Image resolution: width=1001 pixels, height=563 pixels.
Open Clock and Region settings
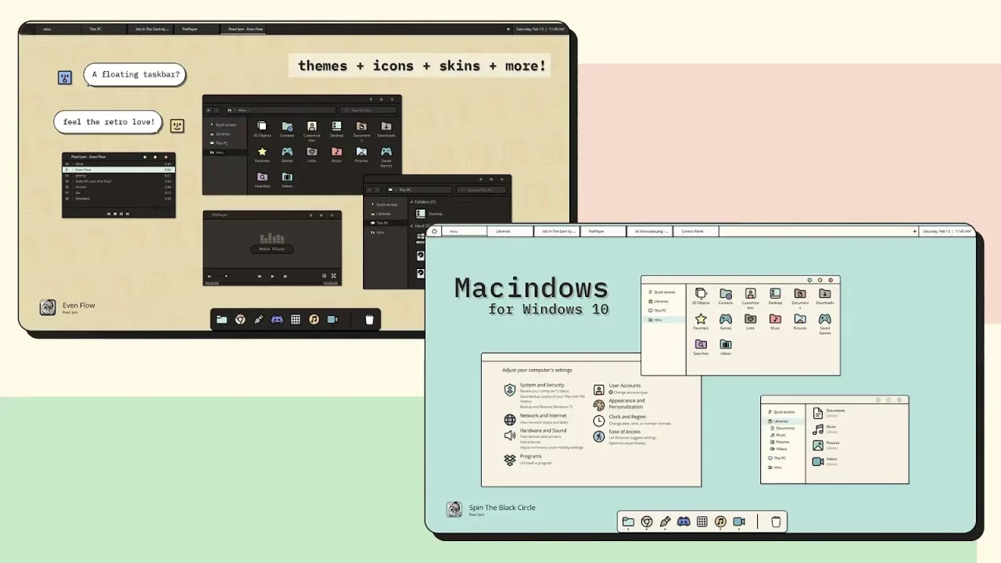click(x=628, y=417)
